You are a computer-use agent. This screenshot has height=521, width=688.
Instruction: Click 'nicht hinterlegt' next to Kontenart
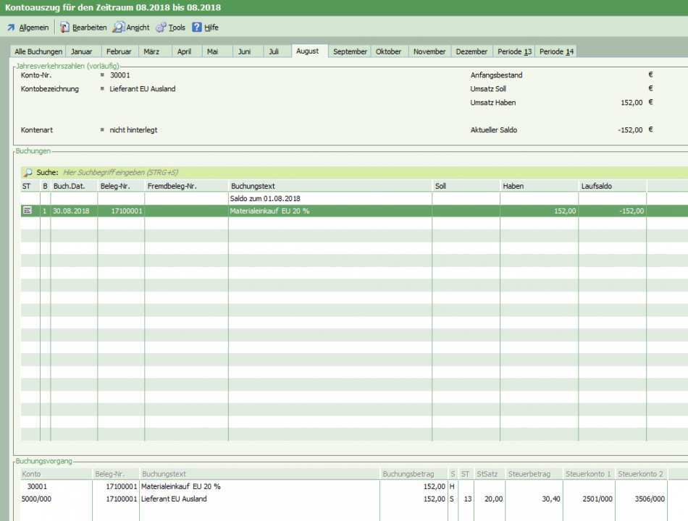coord(133,130)
